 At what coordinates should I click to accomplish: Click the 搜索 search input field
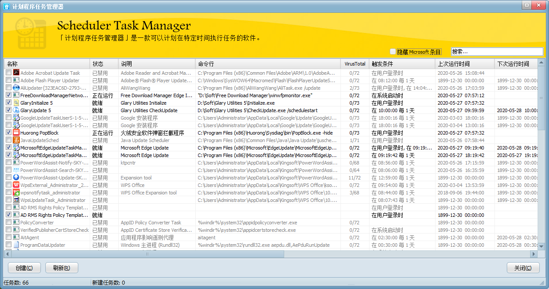click(497, 52)
